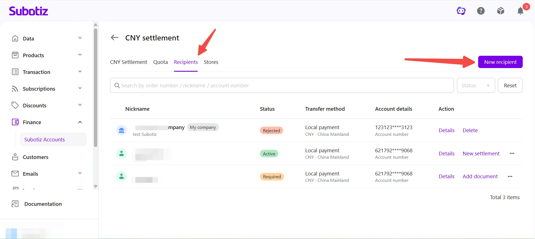Image resolution: width=535 pixels, height=239 pixels.
Task: Expand the Discounts menu chevron
Action: coord(80,105)
